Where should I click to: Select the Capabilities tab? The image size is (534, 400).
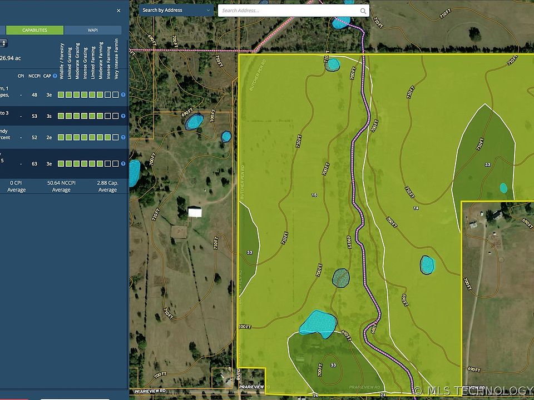(34, 30)
